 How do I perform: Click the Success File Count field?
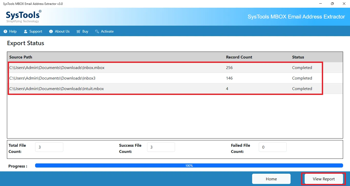pos(161,147)
